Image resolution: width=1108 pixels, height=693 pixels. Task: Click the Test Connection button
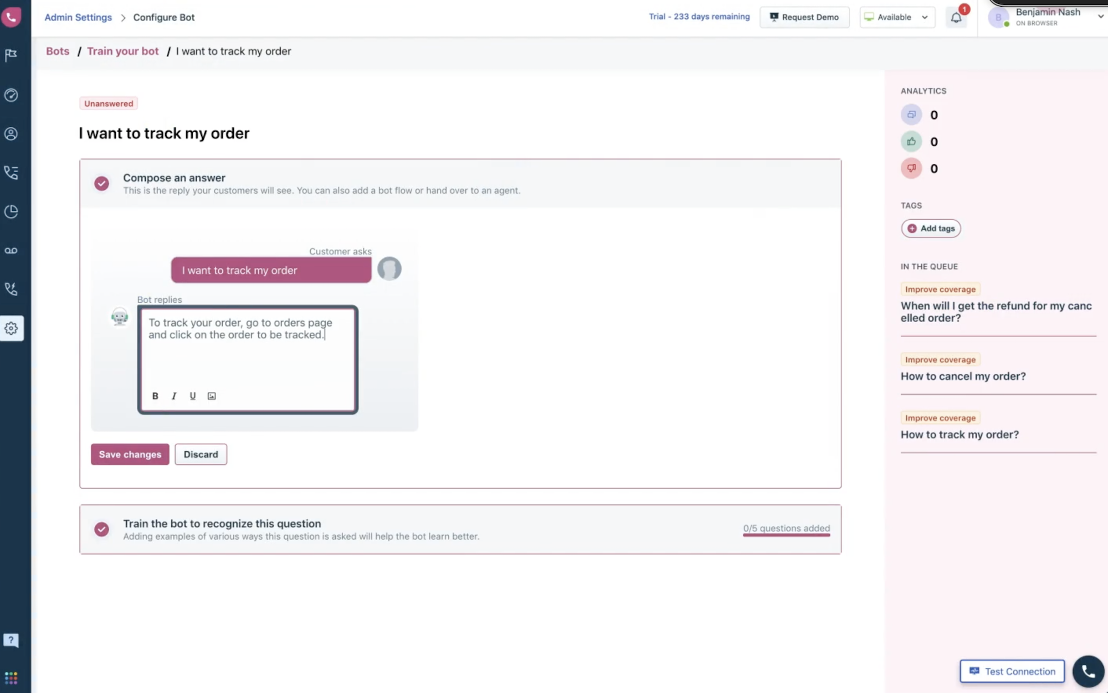point(1012,671)
